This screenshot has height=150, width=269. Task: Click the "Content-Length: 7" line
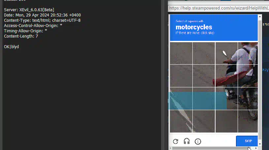tap(21, 36)
